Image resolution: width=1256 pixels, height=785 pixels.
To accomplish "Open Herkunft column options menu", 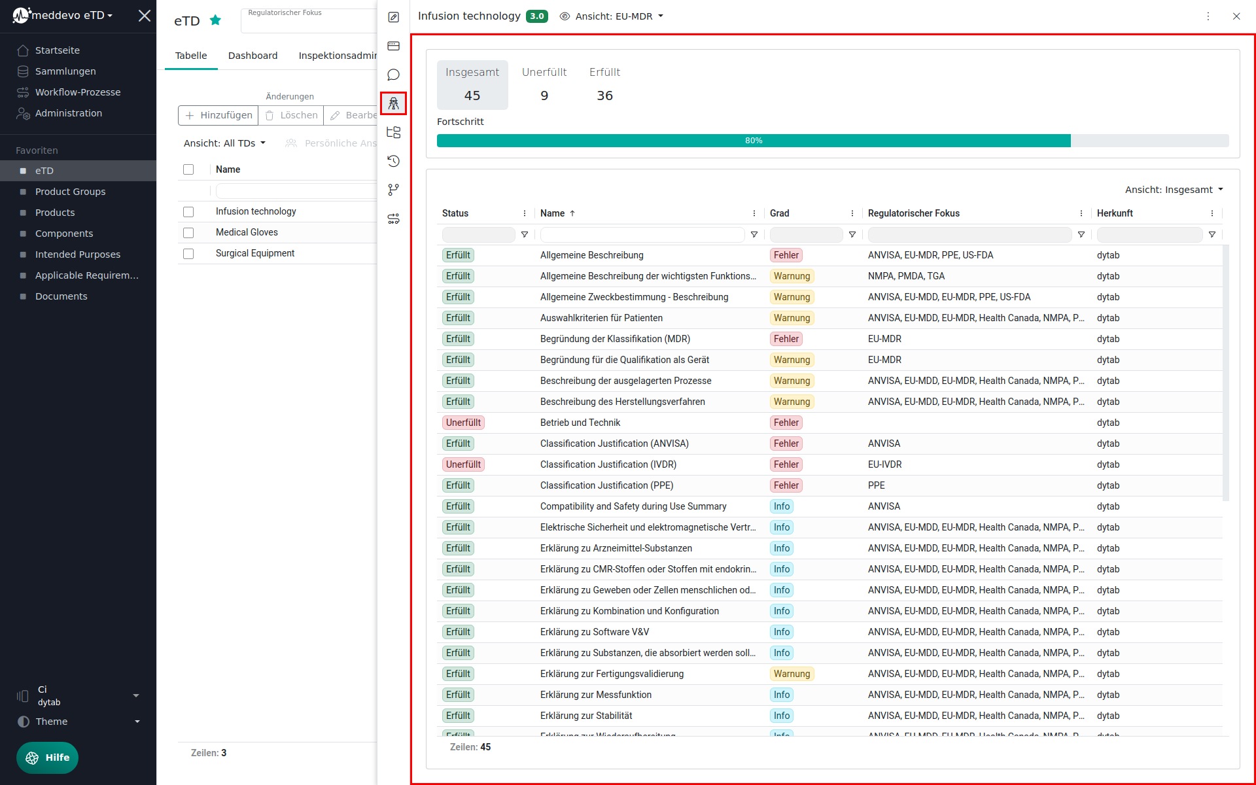I will (1212, 213).
